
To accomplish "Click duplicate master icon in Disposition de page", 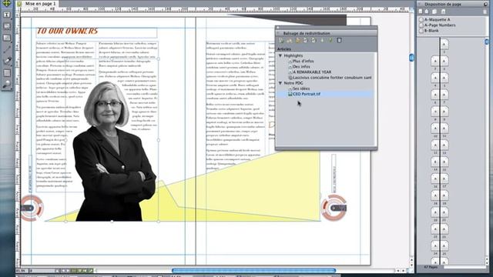I will point(434,12).
